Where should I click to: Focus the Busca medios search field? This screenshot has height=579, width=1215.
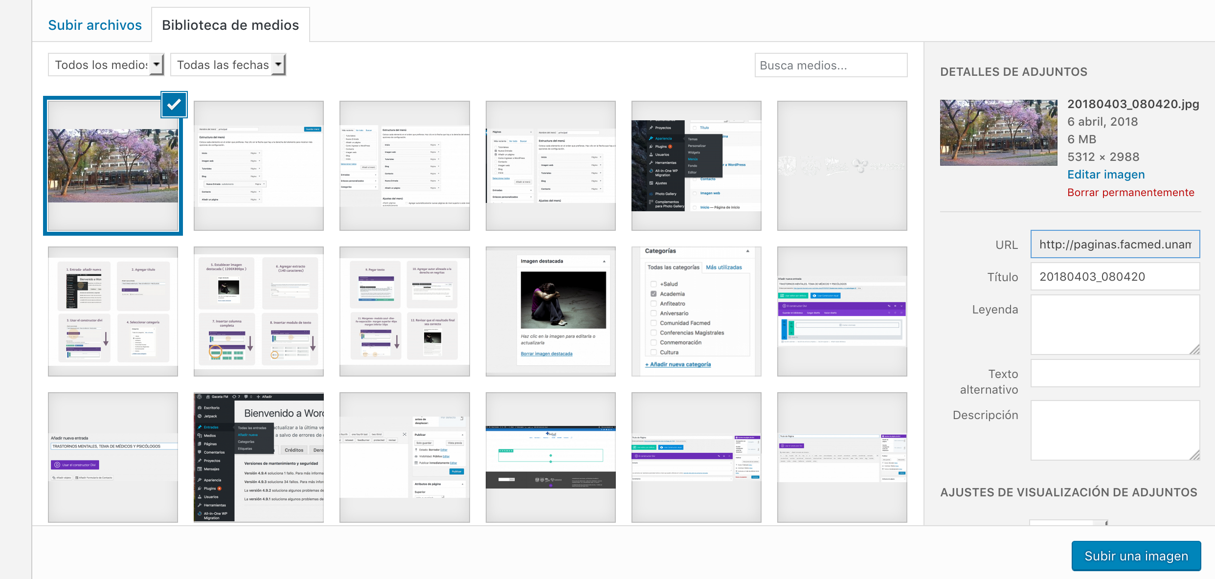pos(831,65)
